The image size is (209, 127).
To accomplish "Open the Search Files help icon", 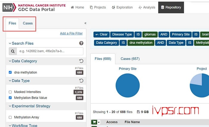I will click(x=81, y=43).
